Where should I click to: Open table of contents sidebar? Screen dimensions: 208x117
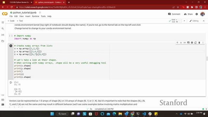click(3, 22)
